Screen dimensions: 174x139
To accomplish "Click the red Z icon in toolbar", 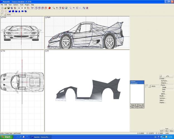I will click(87, 8).
